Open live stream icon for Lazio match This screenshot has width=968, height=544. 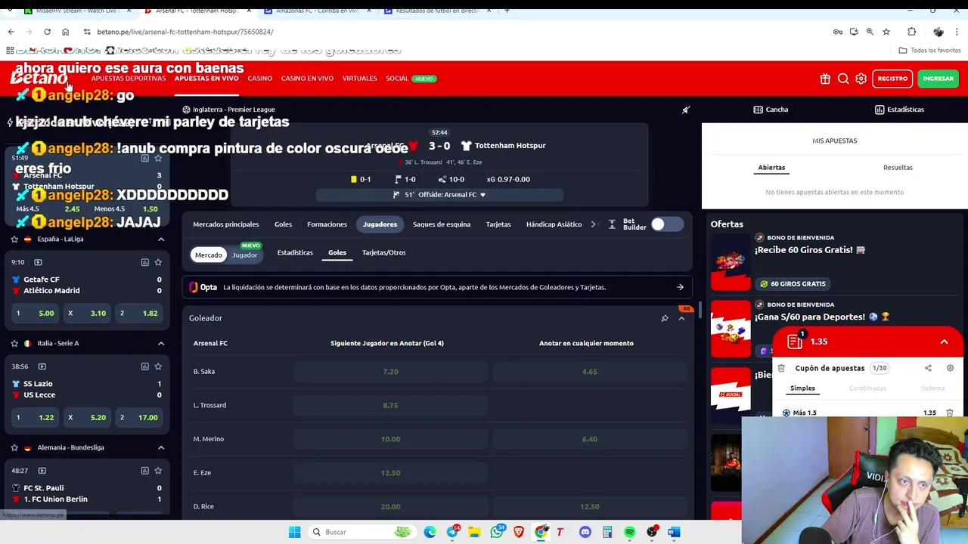42,366
